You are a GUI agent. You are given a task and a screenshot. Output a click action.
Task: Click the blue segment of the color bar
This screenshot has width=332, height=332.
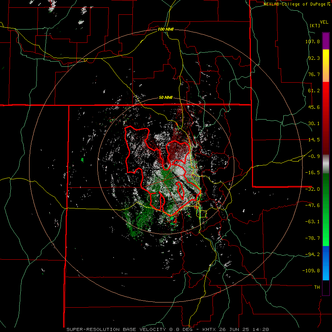(x=326, y=263)
